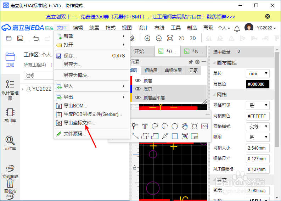Switch to 3D preview
Image resolution: width=281 pixels, height=201 pixels.
(193, 38)
